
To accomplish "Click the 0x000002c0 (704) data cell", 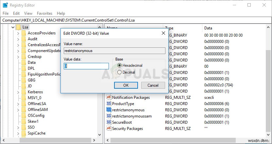I will click(219, 85).
